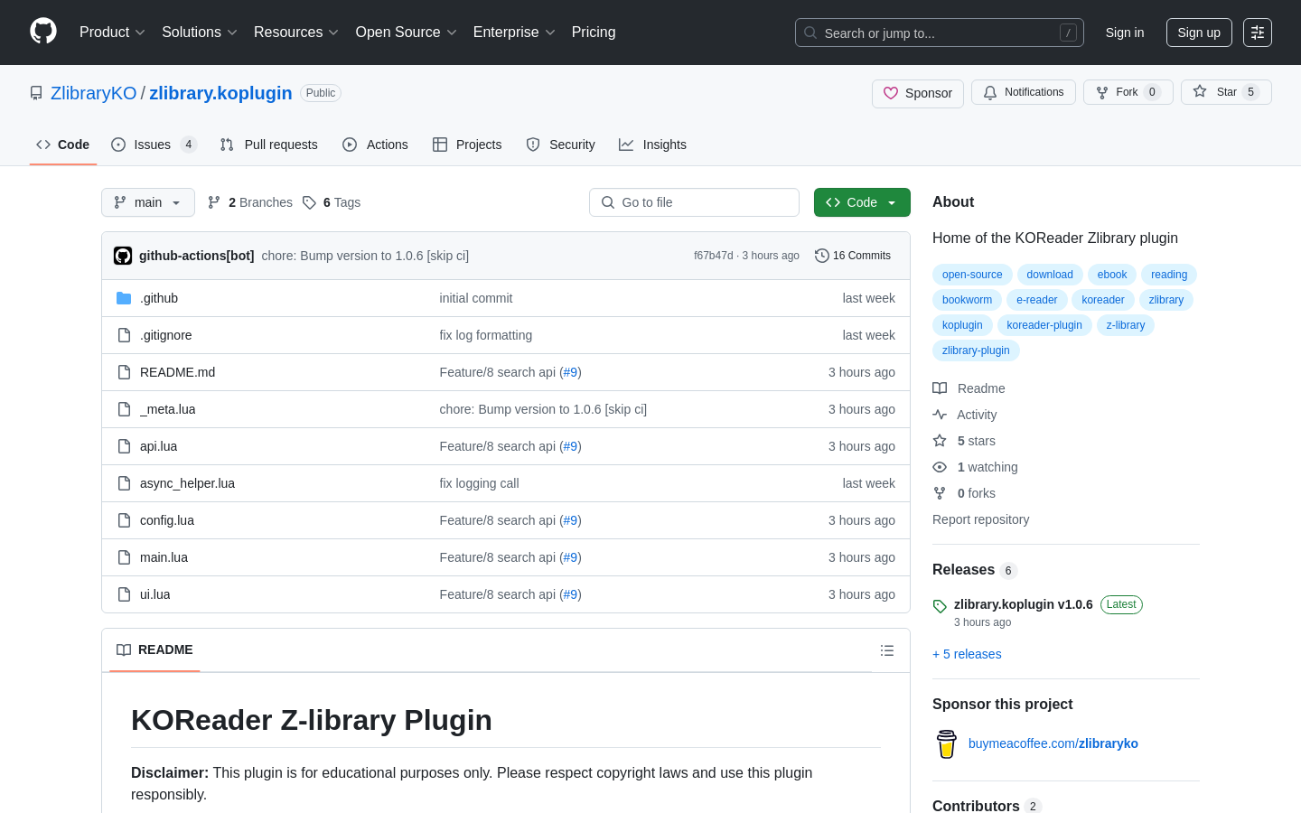Open the config.lua file
The width and height of the screenshot is (1301, 813).
(x=167, y=520)
